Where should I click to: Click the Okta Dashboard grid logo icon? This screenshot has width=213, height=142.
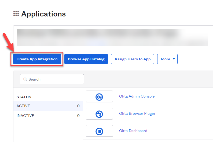(99, 131)
